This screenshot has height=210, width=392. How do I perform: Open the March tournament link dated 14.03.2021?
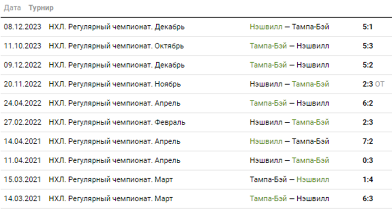(111, 199)
